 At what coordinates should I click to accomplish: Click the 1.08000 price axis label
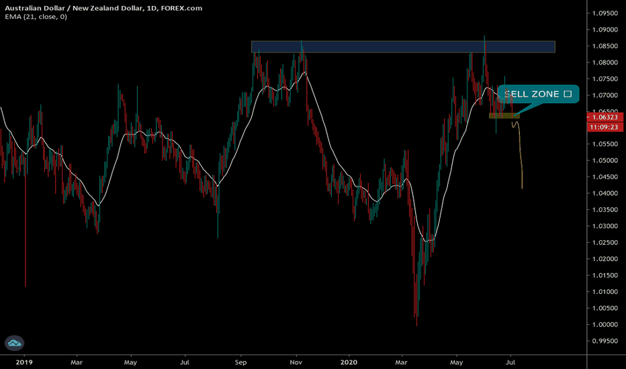click(605, 62)
